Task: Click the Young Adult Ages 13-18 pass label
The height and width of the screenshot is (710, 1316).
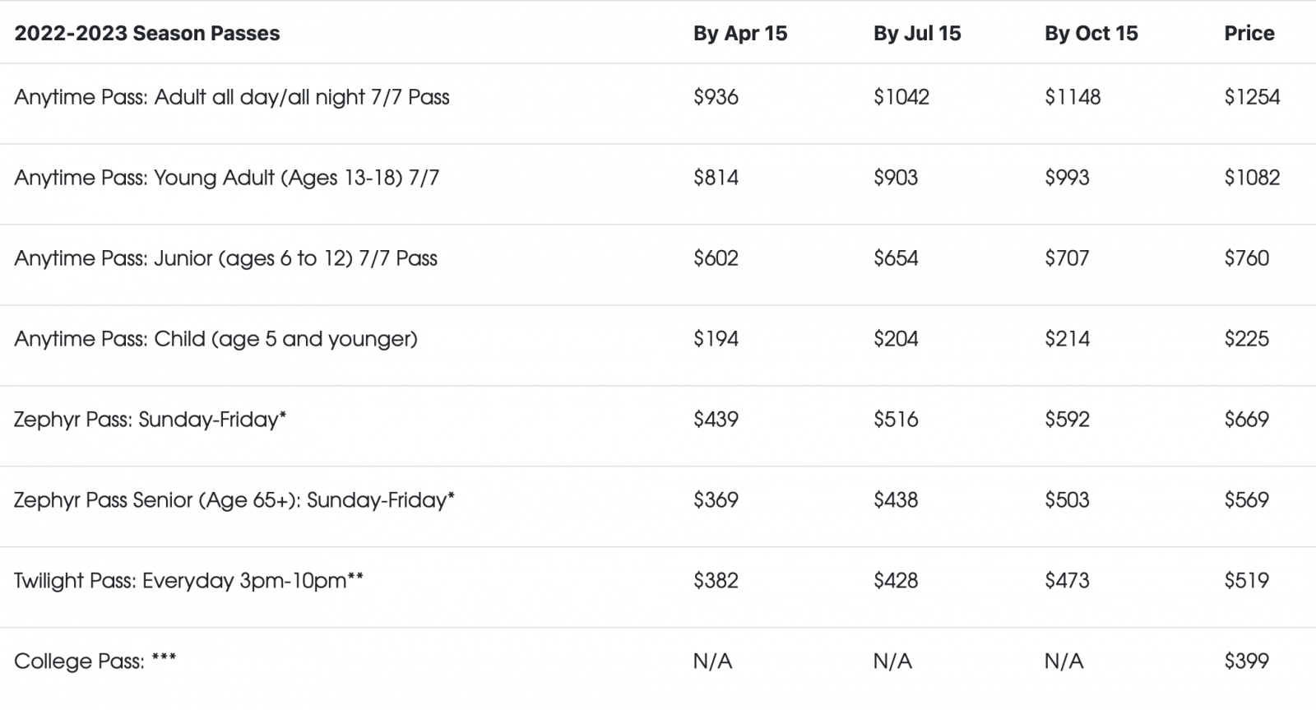Action: click(x=227, y=178)
